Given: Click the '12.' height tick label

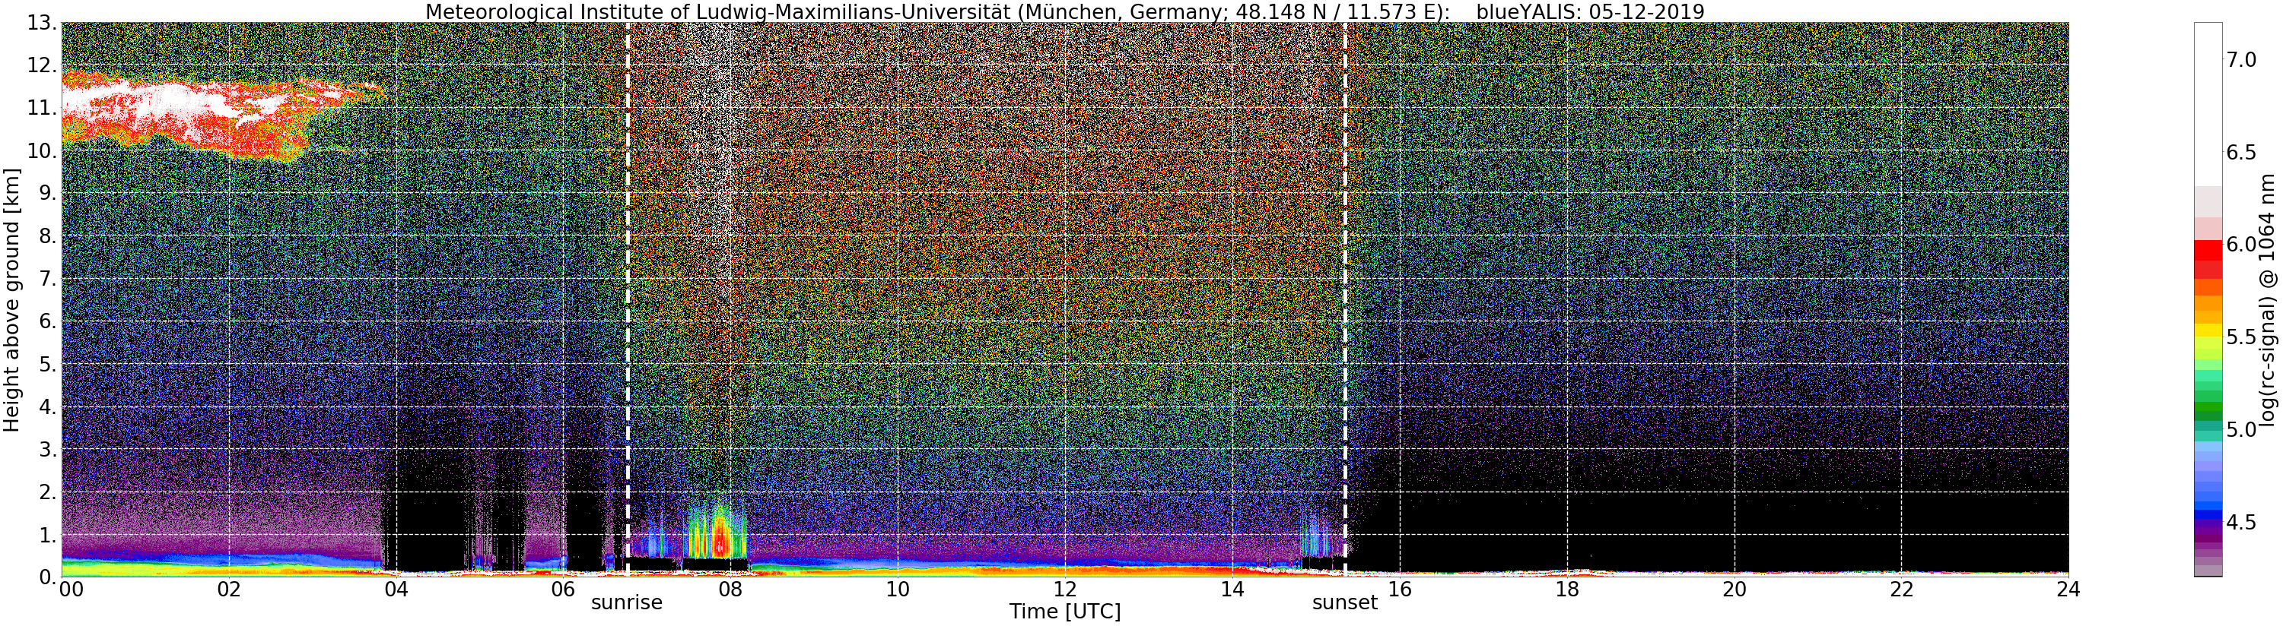Looking at the screenshot, I should tap(42, 65).
